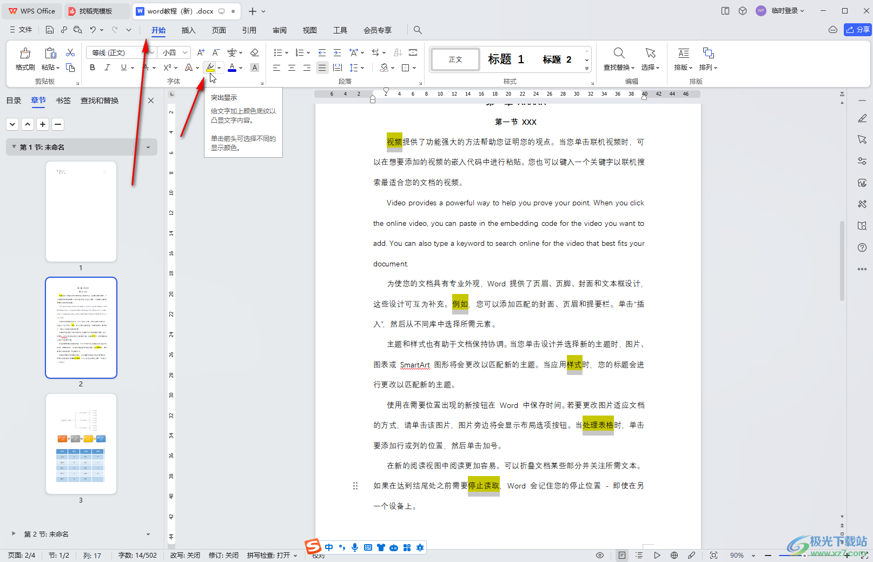The width and height of the screenshot is (873, 562).
Task: Undo the last action
Action: 93,30
